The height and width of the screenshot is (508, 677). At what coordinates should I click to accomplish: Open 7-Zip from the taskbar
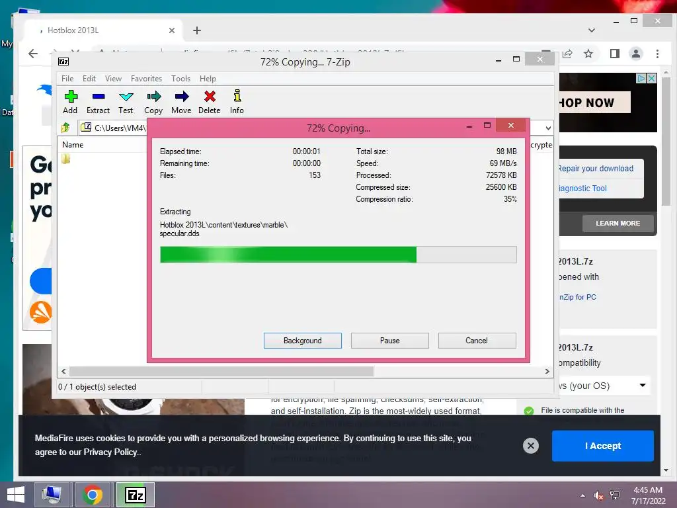pos(135,495)
